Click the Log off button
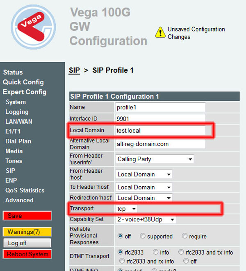Image resolution: width=246 pixels, height=271 pixels. pos(27,243)
